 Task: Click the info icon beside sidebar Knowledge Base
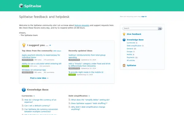pos(124,40)
